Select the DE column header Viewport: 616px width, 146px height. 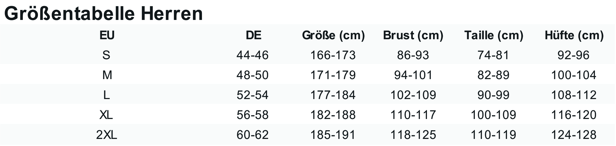click(x=253, y=35)
